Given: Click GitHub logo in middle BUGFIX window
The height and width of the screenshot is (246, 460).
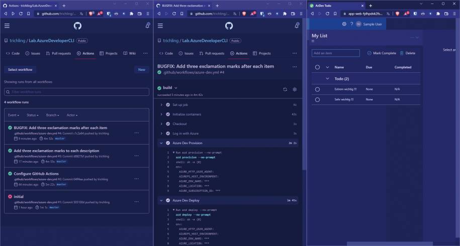Looking at the screenshot, I should coord(229,26).
